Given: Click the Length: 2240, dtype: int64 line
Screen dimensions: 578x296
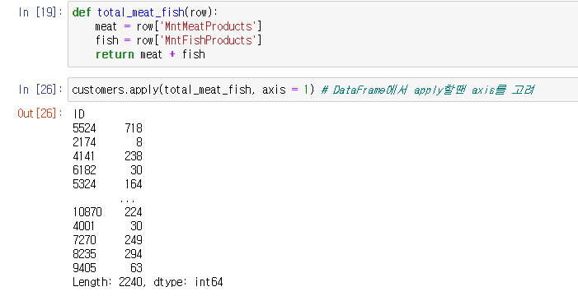Looking at the screenshot, I should click(x=148, y=282).
